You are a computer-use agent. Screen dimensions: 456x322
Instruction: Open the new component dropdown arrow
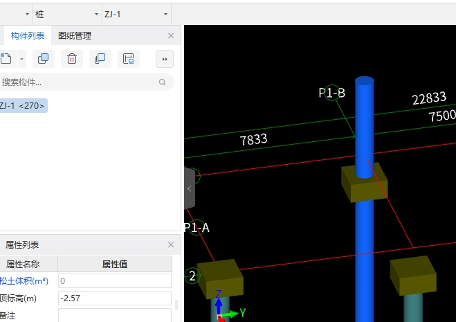[x=22, y=59]
